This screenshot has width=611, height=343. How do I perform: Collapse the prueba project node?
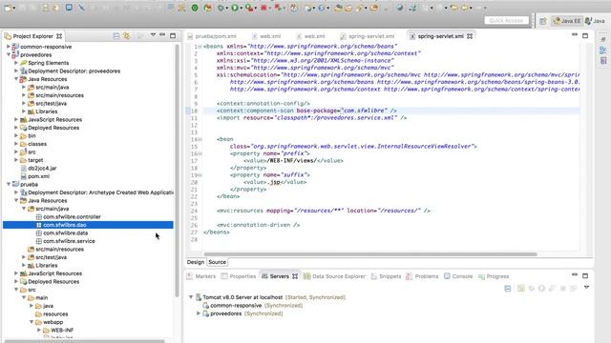pos(9,184)
